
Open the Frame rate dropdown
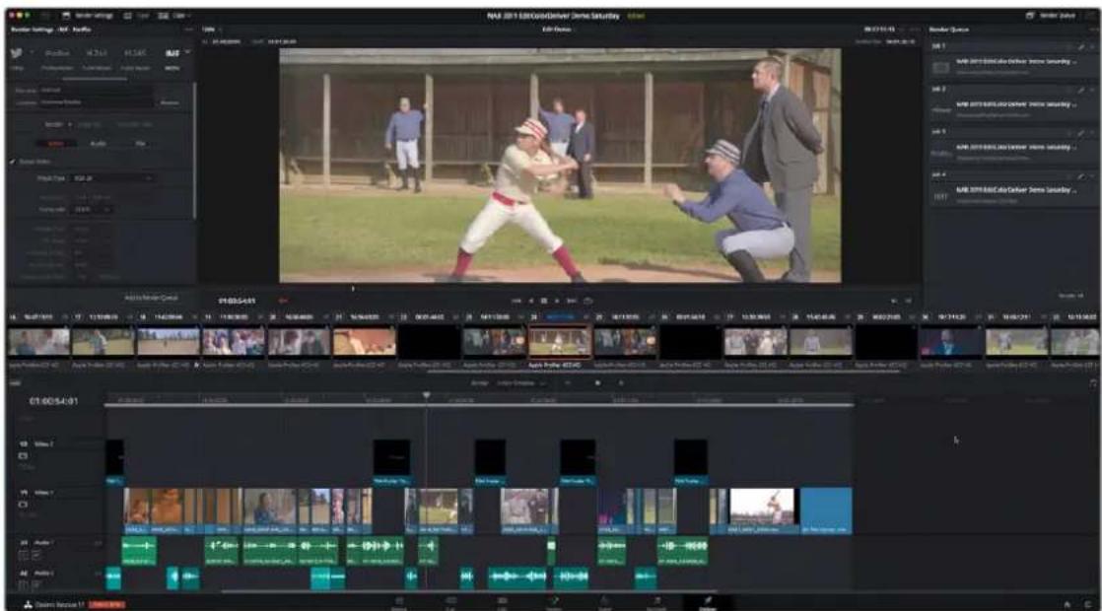[x=93, y=209]
